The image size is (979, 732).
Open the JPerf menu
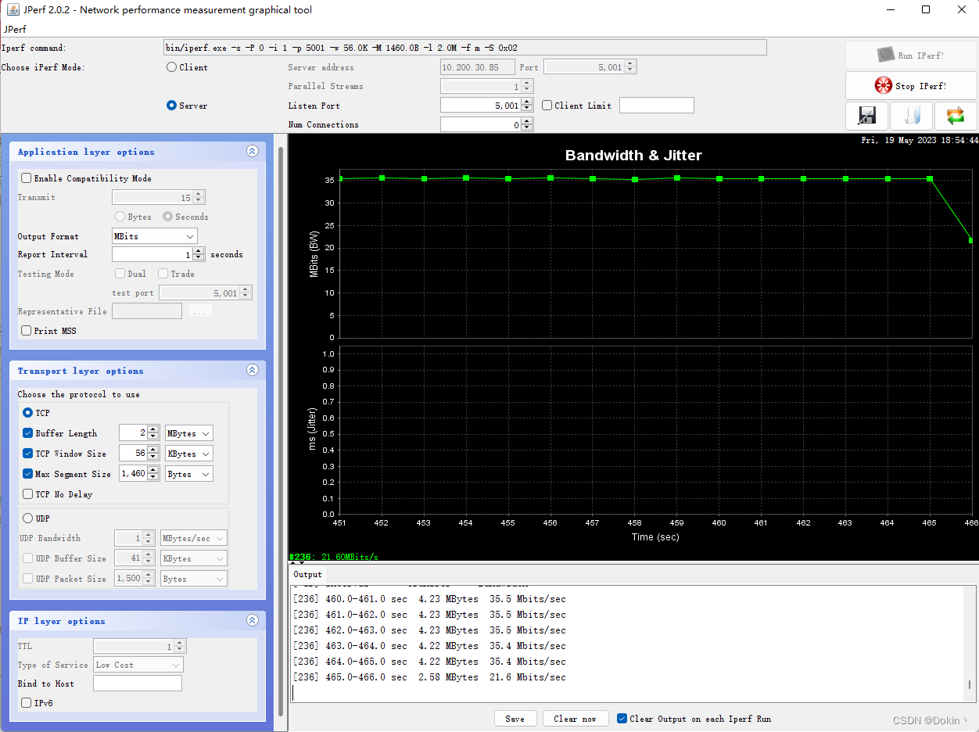(x=14, y=29)
